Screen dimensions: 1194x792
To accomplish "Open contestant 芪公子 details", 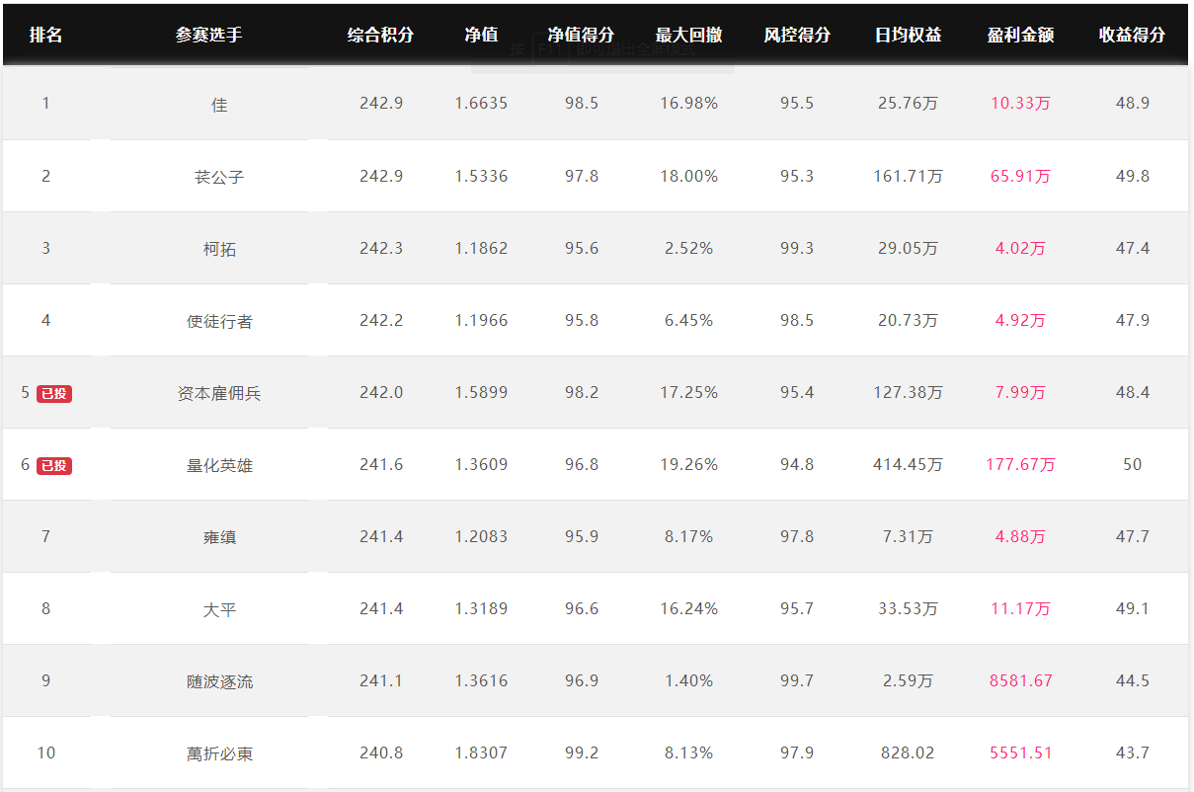I will click(219, 177).
